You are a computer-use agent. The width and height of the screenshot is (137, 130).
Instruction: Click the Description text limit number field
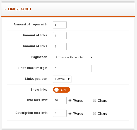(x=60, y=113)
